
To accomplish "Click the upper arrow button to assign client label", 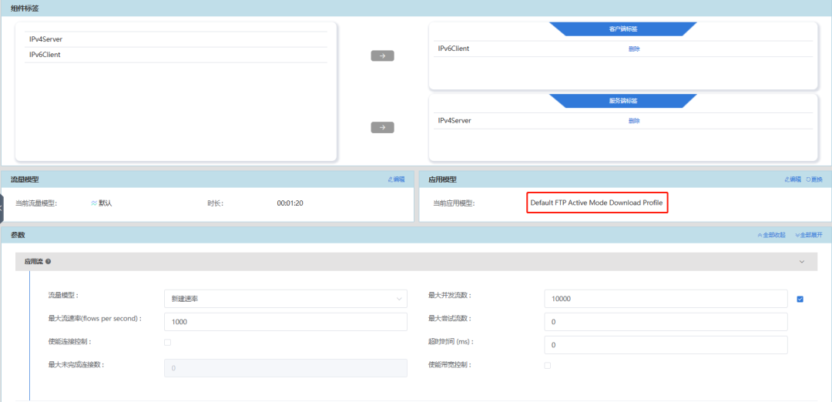I will [382, 55].
